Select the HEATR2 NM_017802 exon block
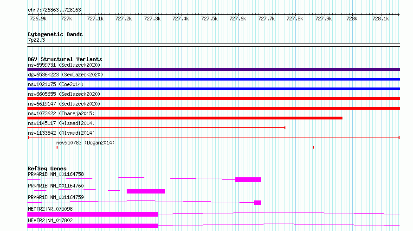 click(x=92, y=226)
